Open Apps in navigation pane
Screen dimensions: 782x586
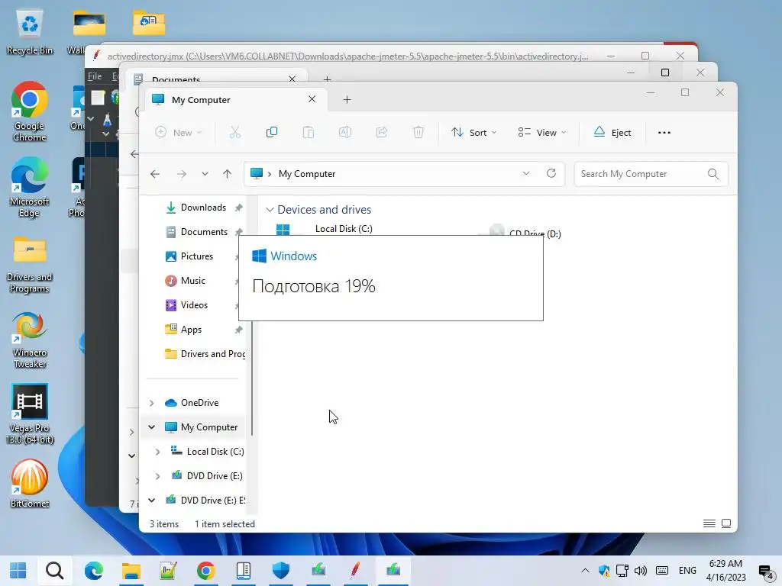(x=191, y=330)
